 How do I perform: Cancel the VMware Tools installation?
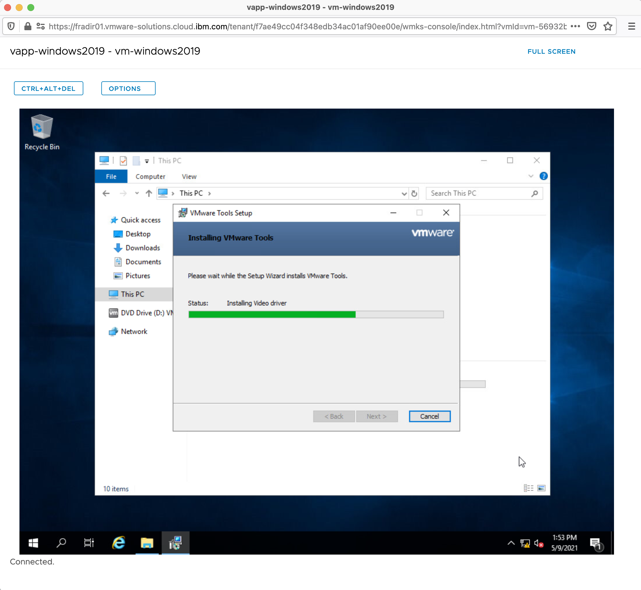click(x=429, y=416)
